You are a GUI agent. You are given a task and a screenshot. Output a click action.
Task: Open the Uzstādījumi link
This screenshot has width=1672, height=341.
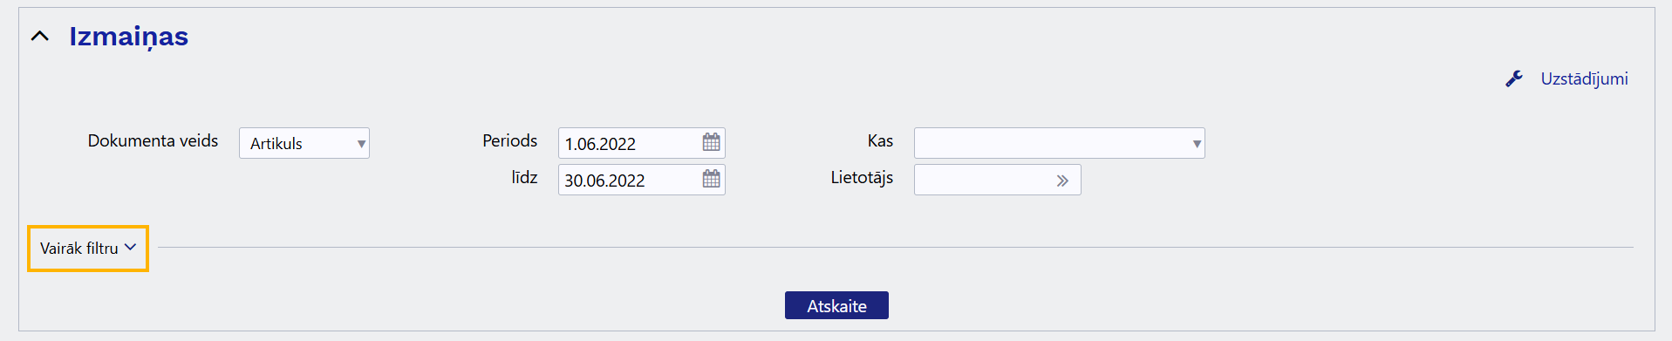click(x=1584, y=78)
